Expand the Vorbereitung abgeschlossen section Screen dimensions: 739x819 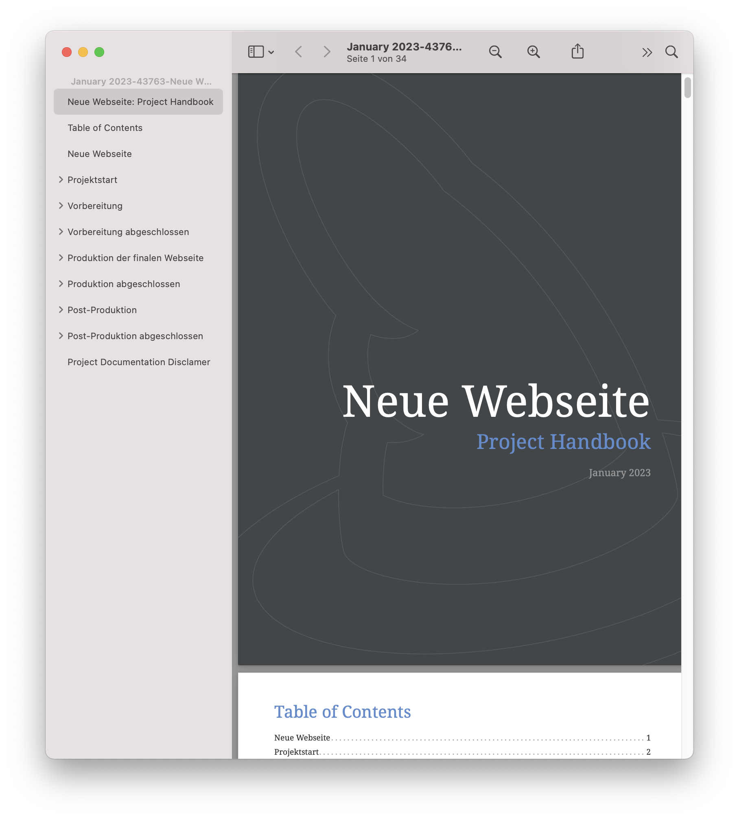click(61, 231)
